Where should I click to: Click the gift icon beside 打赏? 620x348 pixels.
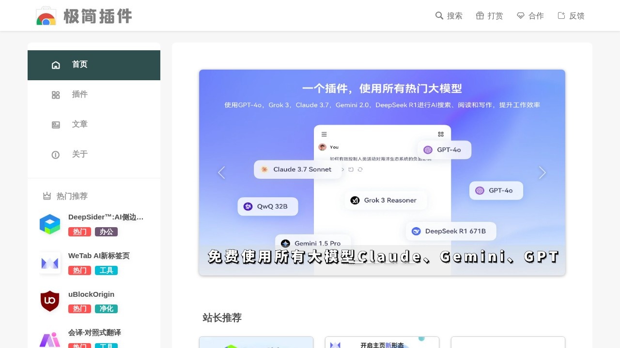pos(480,15)
